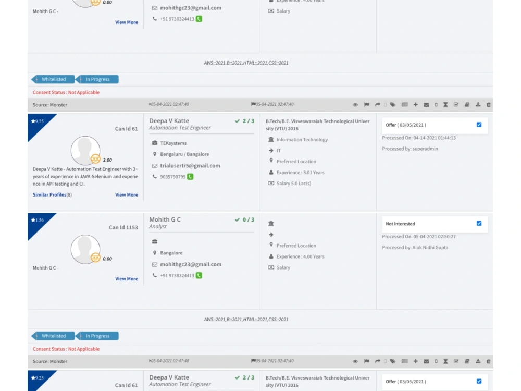Click the plus add icon in upper Source: Monster bar
The height and width of the screenshot is (391, 521).
pyautogui.click(x=415, y=105)
